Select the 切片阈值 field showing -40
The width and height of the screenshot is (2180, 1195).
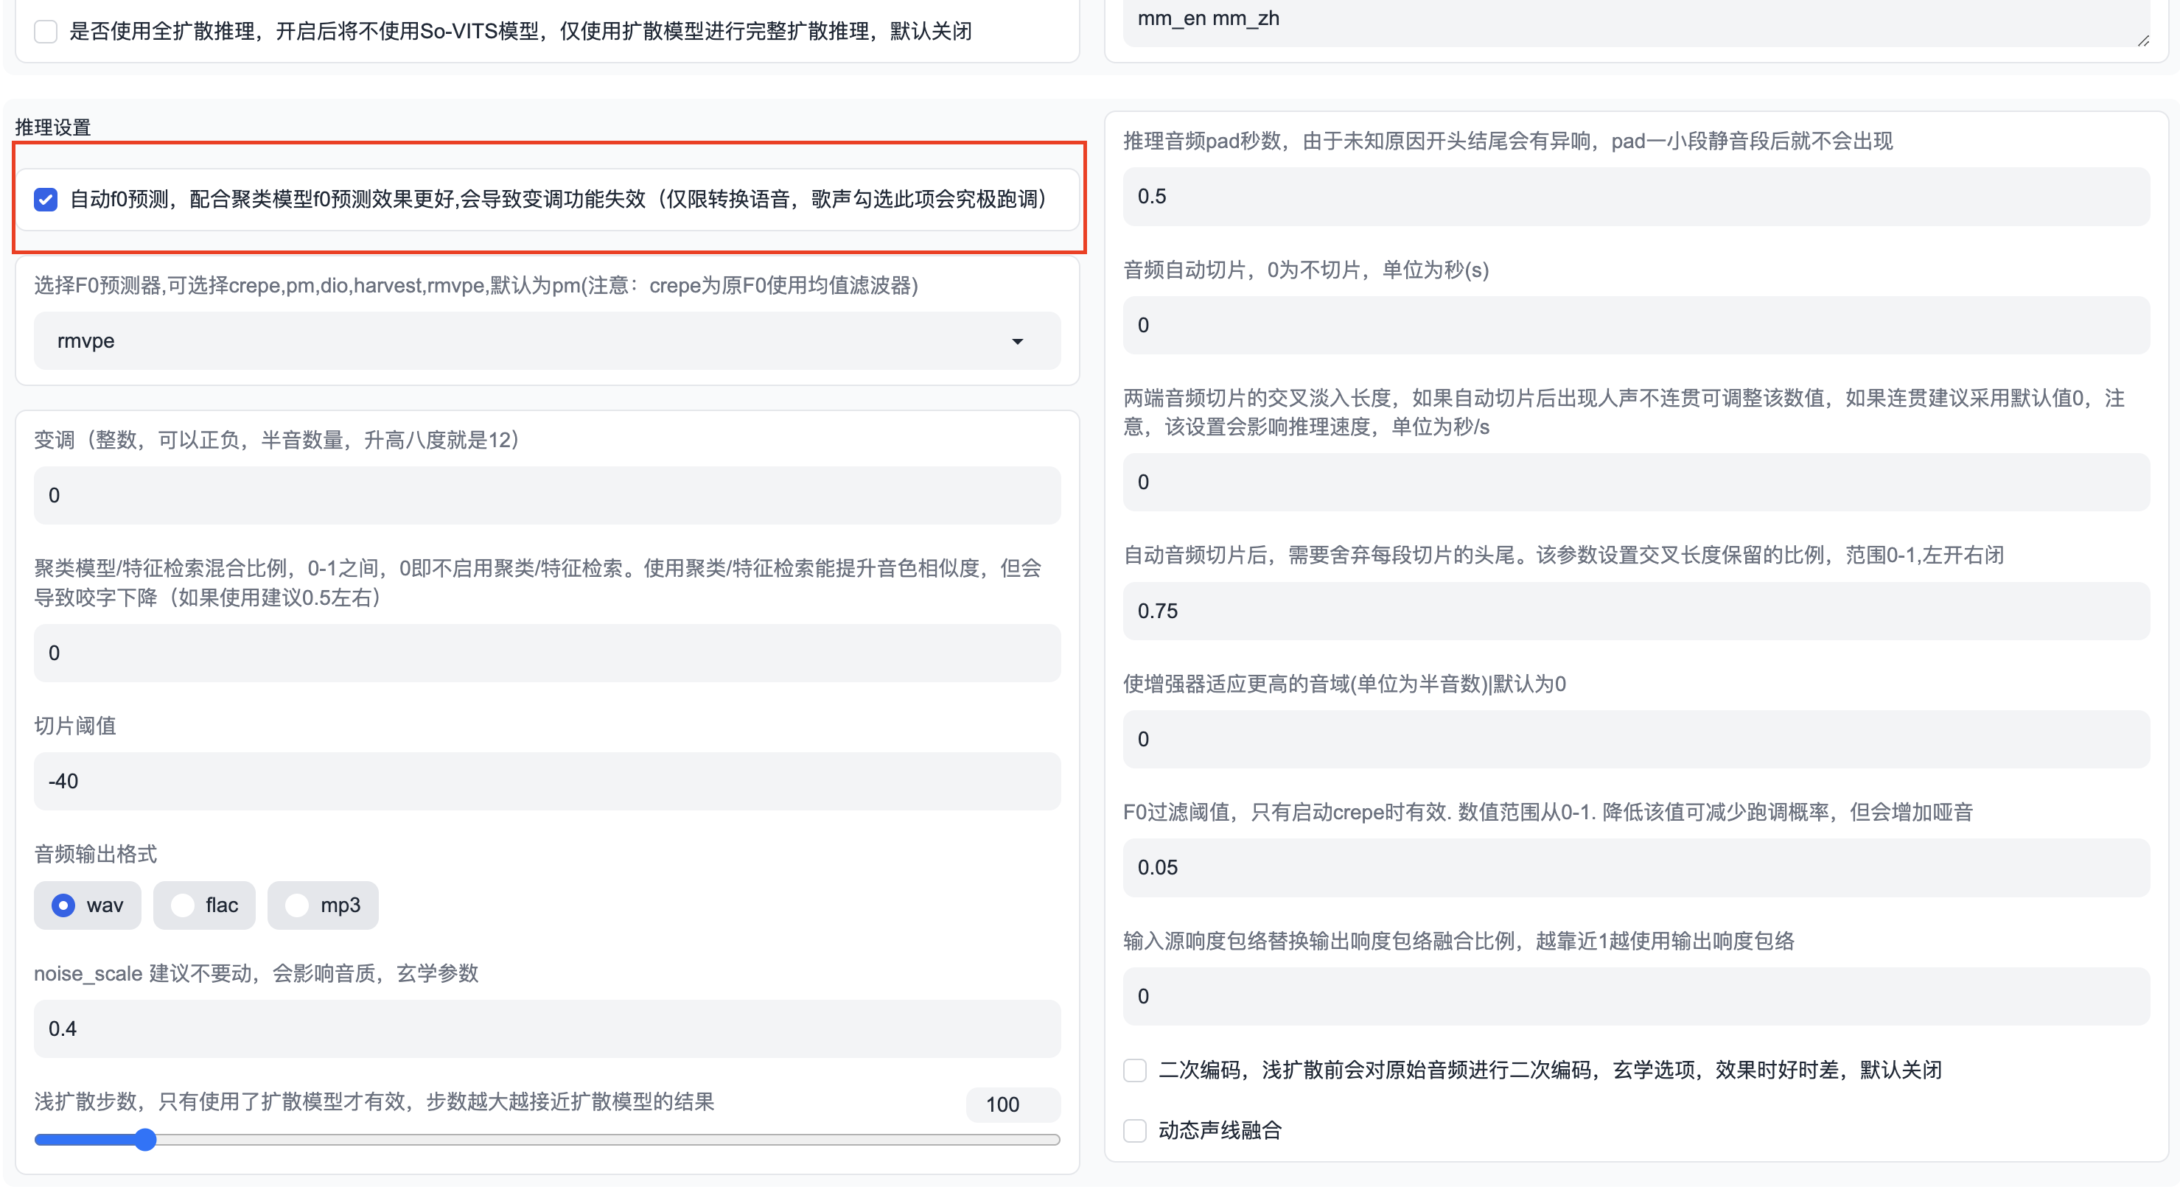pyautogui.click(x=547, y=781)
